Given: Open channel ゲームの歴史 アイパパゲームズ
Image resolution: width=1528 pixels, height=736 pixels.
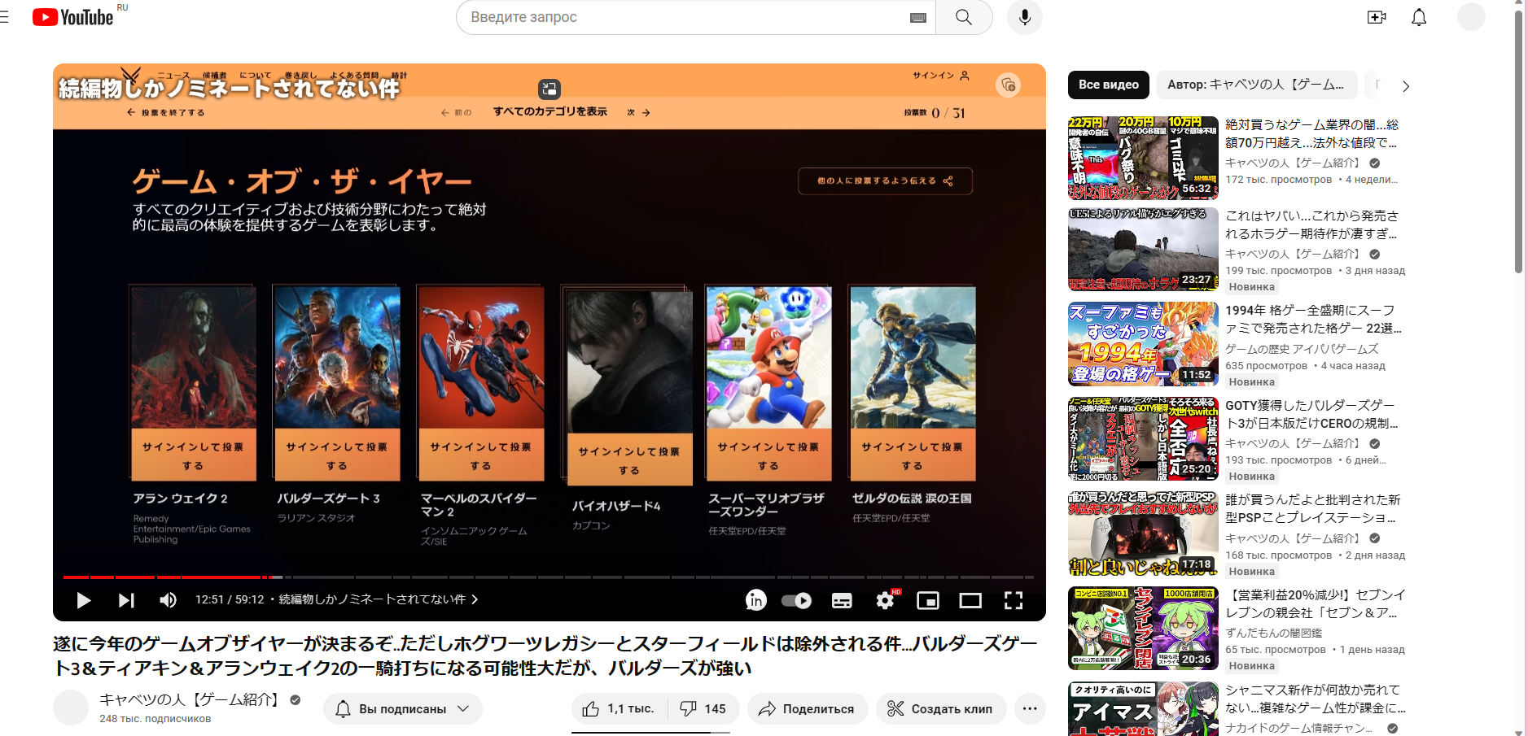Looking at the screenshot, I should [1303, 349].
